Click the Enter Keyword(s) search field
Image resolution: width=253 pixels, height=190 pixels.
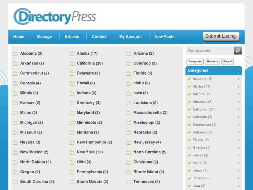pos(210,51)
